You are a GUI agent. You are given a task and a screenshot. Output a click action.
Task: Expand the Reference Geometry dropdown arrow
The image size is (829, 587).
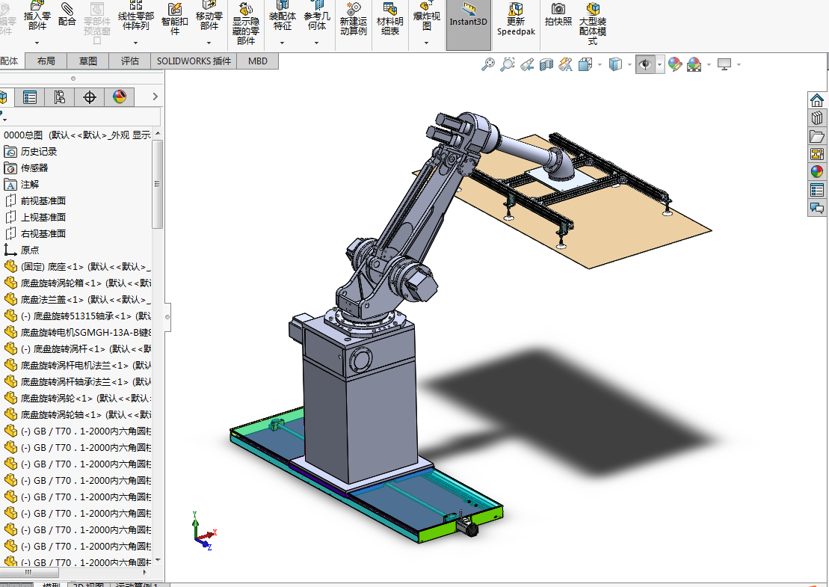pyautogui.click(x=317, y=43)
